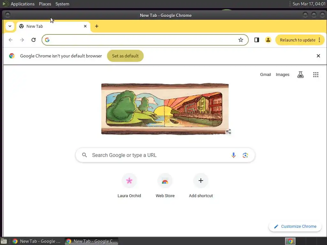Search by image with Google Lens icon

click(245, 155)
